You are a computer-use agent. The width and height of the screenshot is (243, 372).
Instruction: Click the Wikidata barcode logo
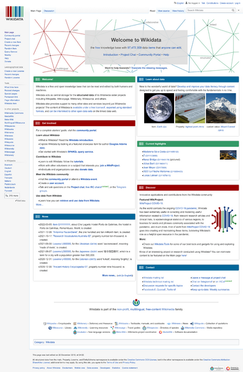(14, 13)
